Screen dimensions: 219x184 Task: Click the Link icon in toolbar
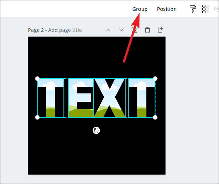tap(216, 9)
